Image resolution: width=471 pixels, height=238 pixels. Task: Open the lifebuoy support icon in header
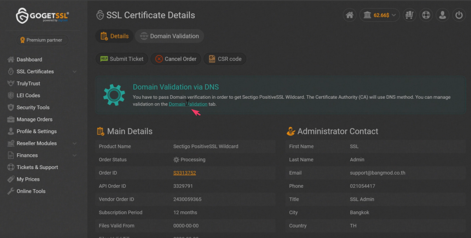pos(426,15)
